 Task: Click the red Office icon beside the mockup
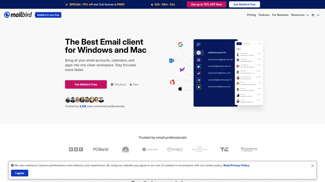click(x=172, y=82)
